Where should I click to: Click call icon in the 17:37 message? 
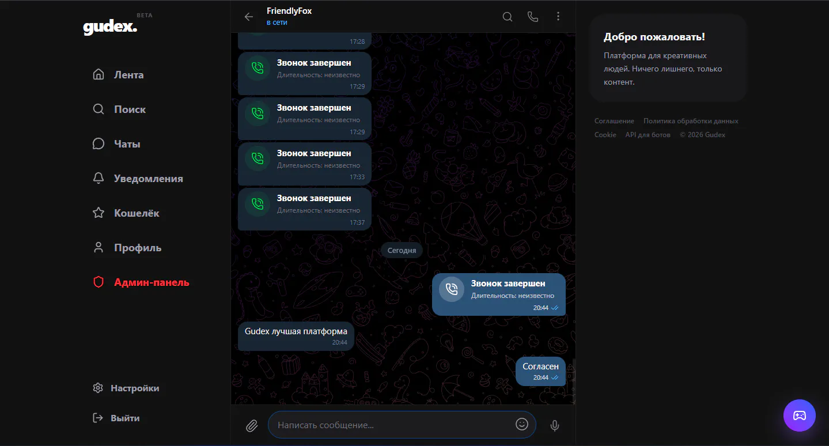pos(258,203)
